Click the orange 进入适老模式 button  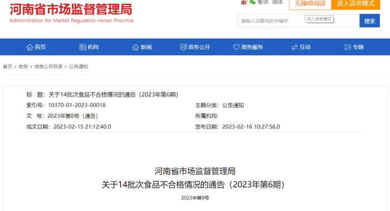click(x=355, y=4)
